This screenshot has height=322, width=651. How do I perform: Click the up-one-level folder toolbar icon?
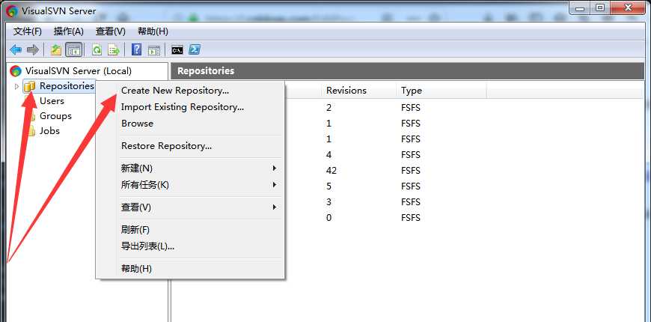tap(56, 50)
